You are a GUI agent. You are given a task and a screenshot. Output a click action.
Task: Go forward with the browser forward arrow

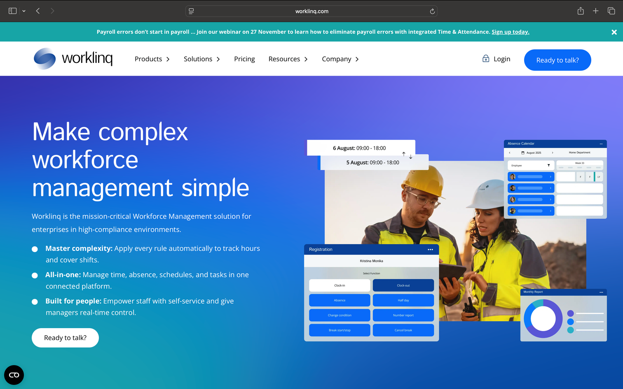tap(52, 11)
